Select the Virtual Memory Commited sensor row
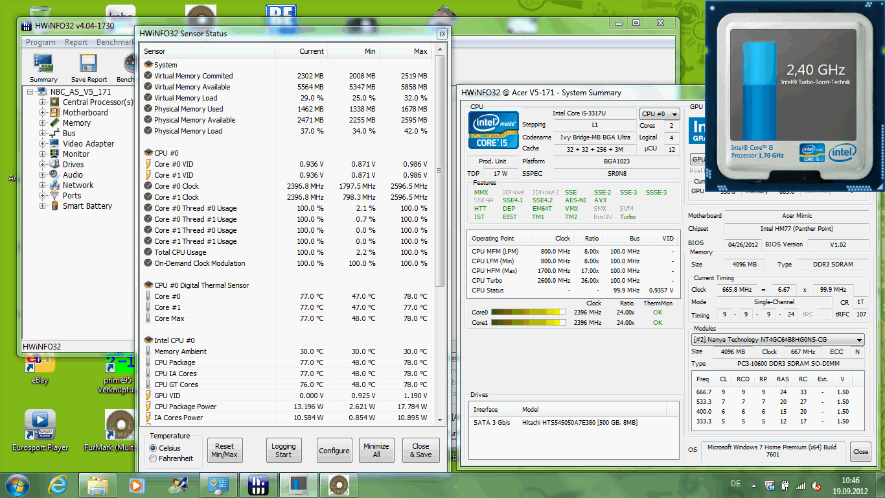This screenshot has height=498, width=885. pos(286,76)
